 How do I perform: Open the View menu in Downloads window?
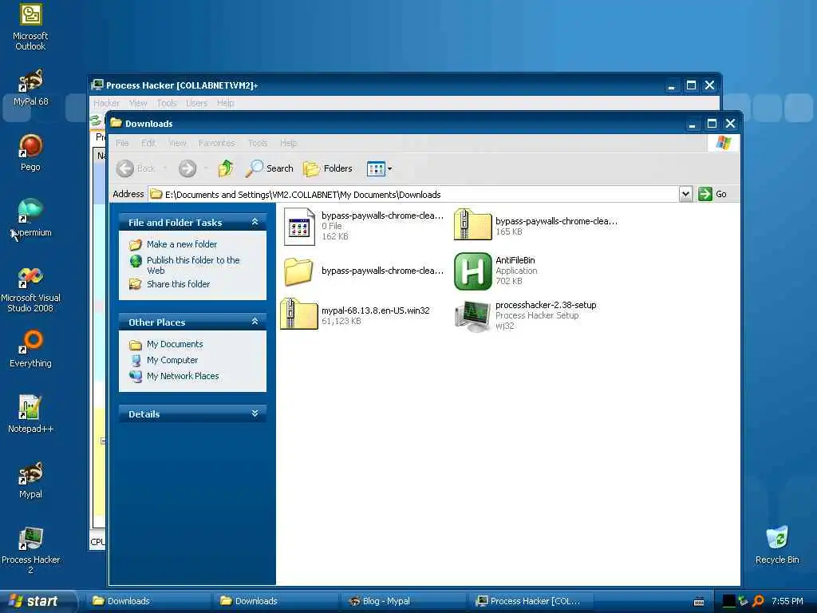click(x=177, y=143)
